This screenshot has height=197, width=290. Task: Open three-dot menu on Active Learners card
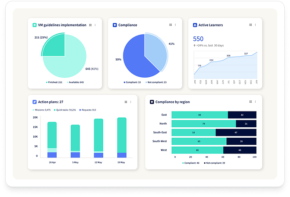(256, 25)
